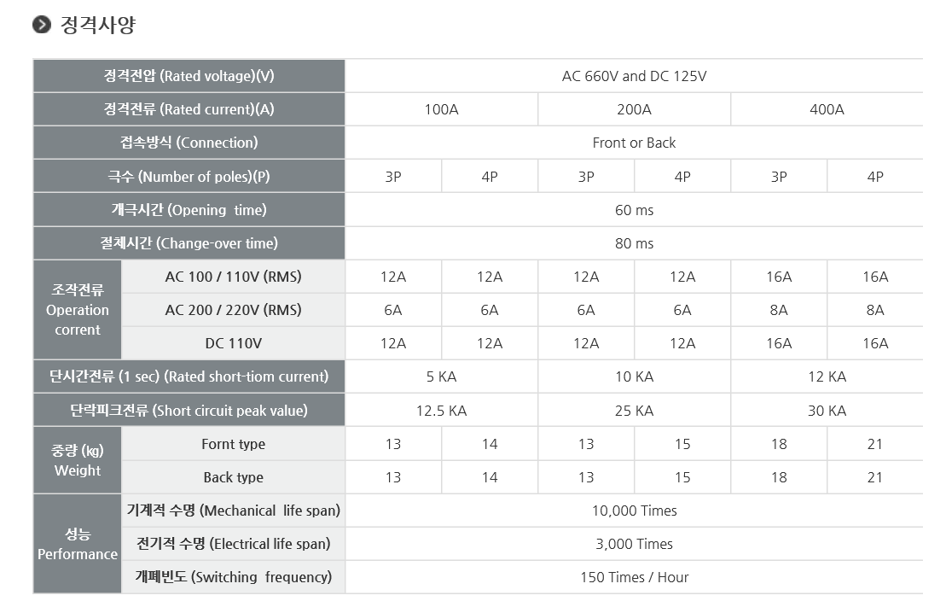This screenshot has height=607, width=946.
Task: Select the AC 100 / 110V (RMS) label
Action: [x=233, y=277]
